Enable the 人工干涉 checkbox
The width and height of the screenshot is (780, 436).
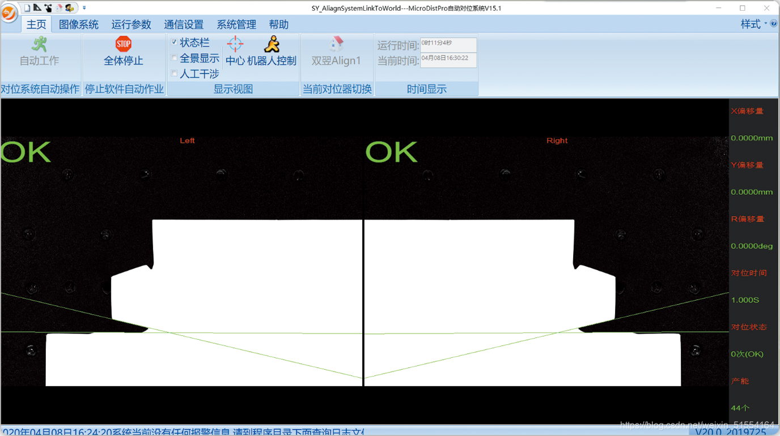click(174, 73)
